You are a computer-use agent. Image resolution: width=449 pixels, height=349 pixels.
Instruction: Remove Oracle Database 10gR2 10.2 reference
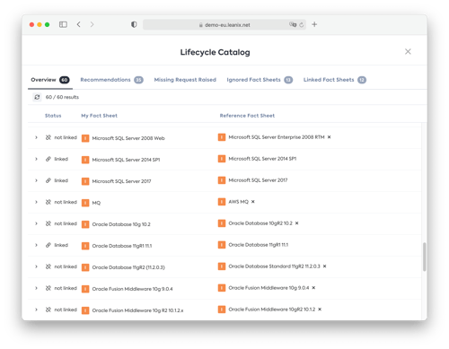296,223
